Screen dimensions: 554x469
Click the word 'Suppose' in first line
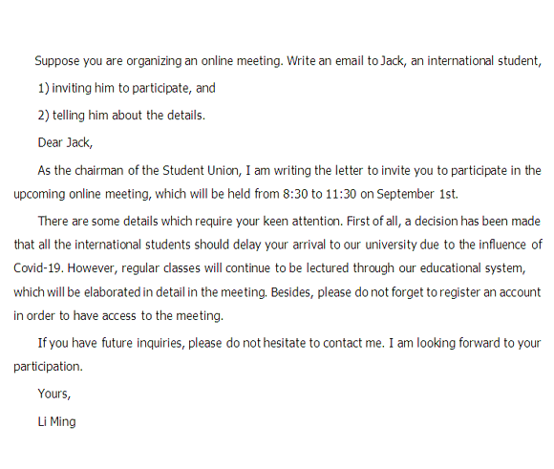(57, 61)
